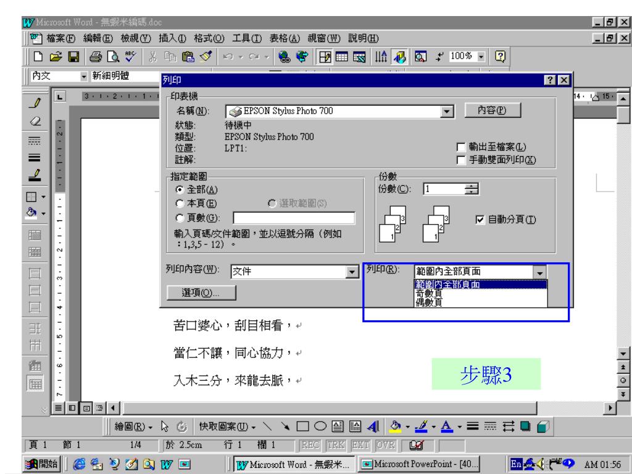
Task: Click the Fill Color paint bucket
Action: tap(396, 426)
